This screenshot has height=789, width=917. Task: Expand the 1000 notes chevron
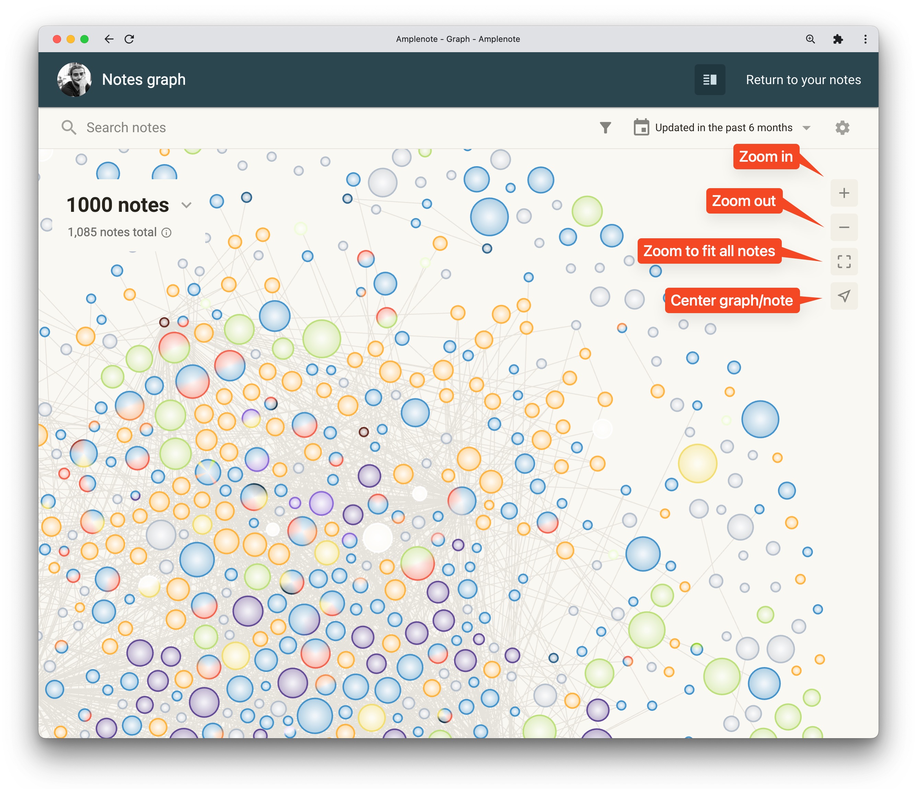[186, 205]
